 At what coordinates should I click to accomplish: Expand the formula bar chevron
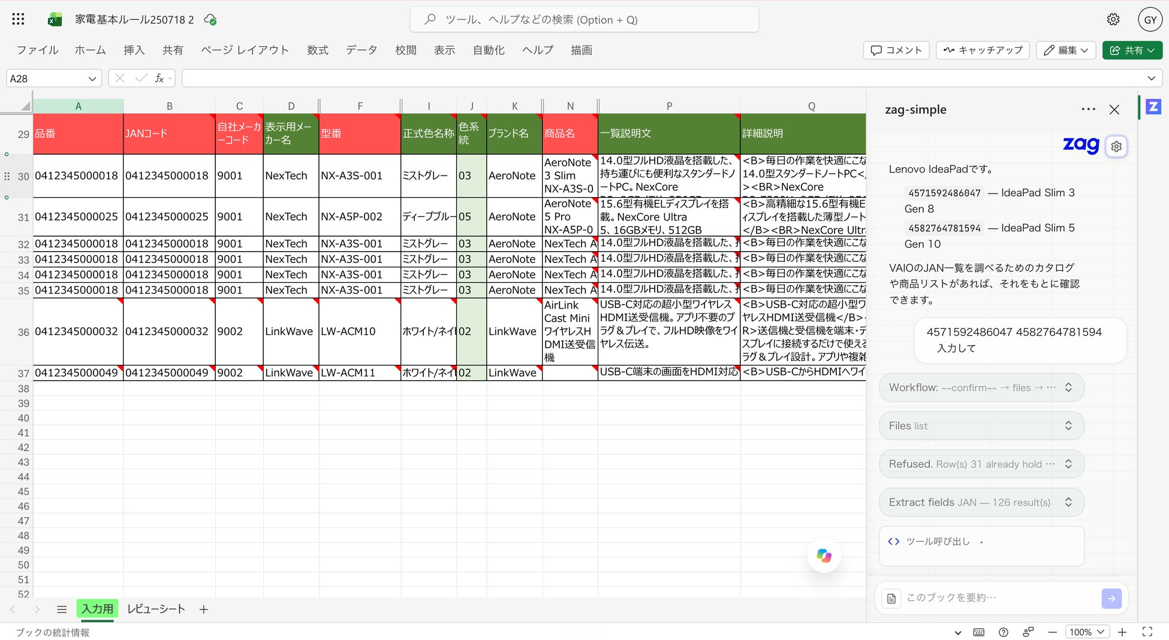pos(1152,79)
